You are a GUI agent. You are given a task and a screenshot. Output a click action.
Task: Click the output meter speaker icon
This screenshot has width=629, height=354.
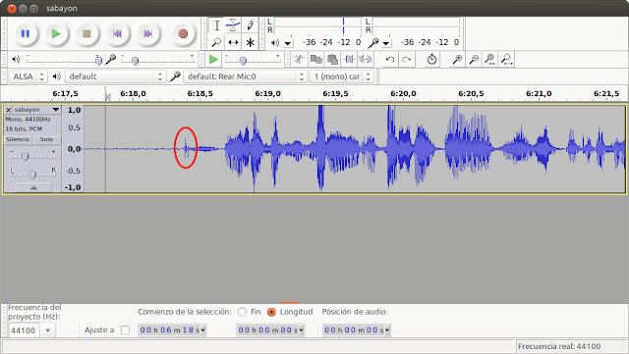point(275,42)
